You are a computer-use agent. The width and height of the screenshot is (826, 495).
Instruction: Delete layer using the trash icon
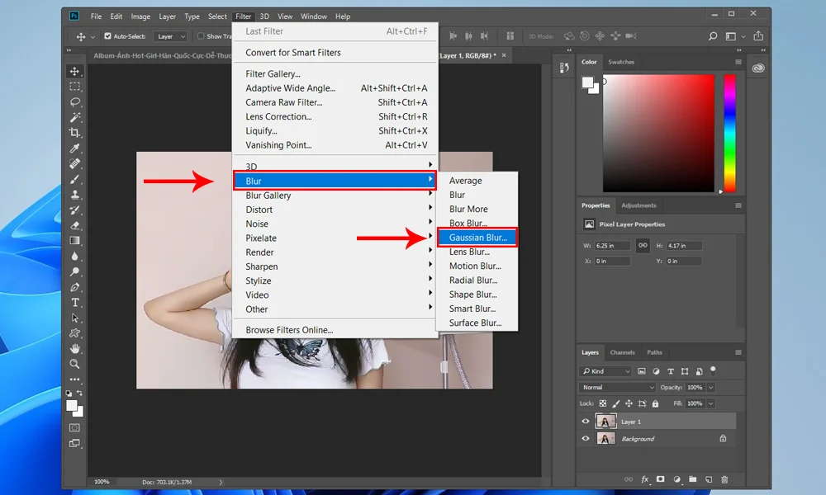tap(724, 479)
